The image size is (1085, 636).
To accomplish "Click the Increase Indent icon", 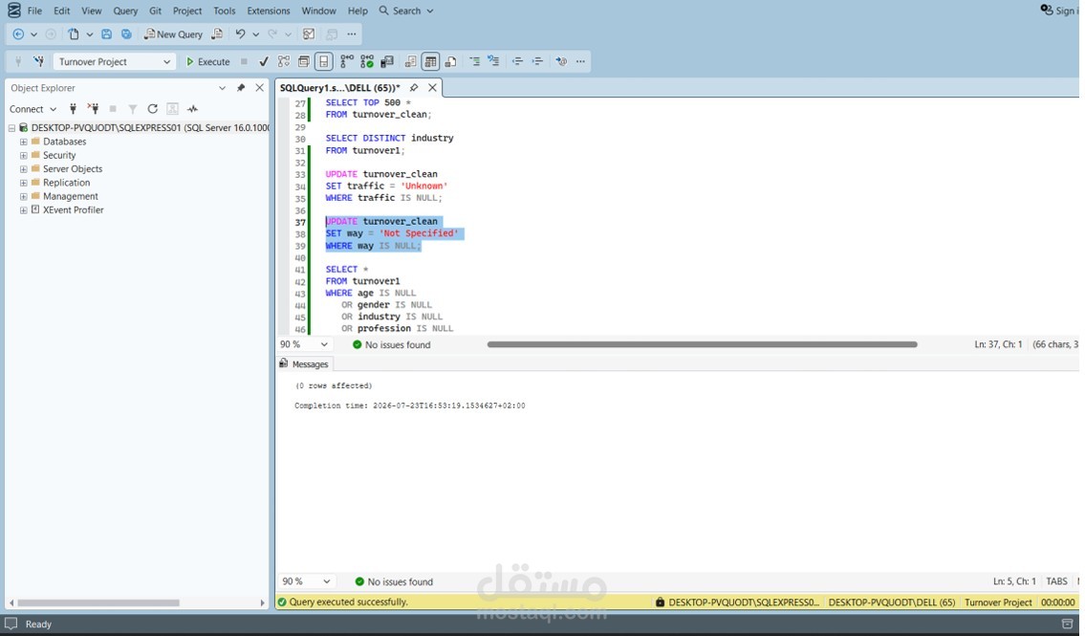I will click(537, 61).
